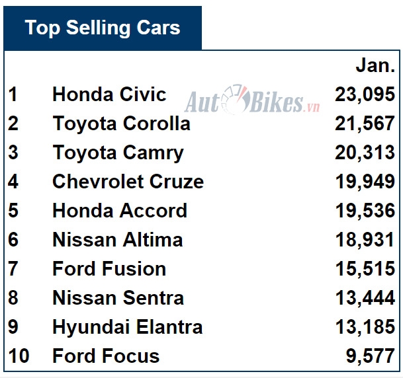Select the Ford Focus entry

tap(106, 356)
